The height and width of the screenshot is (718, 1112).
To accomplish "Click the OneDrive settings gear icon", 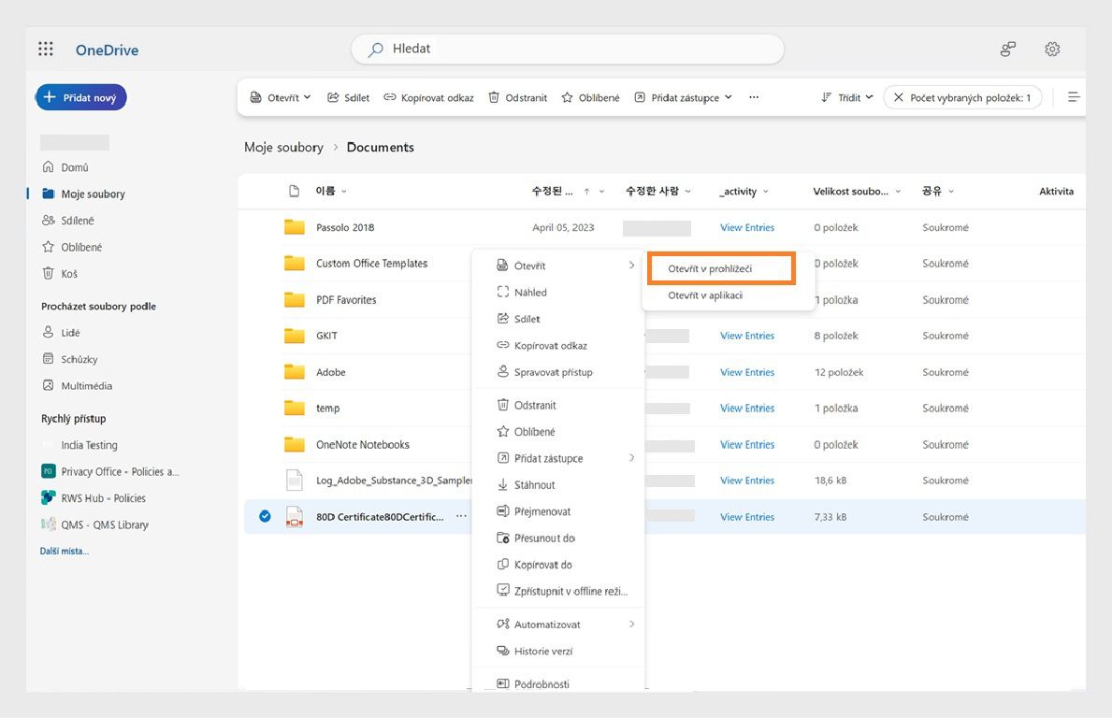I will pos(1051,49).
